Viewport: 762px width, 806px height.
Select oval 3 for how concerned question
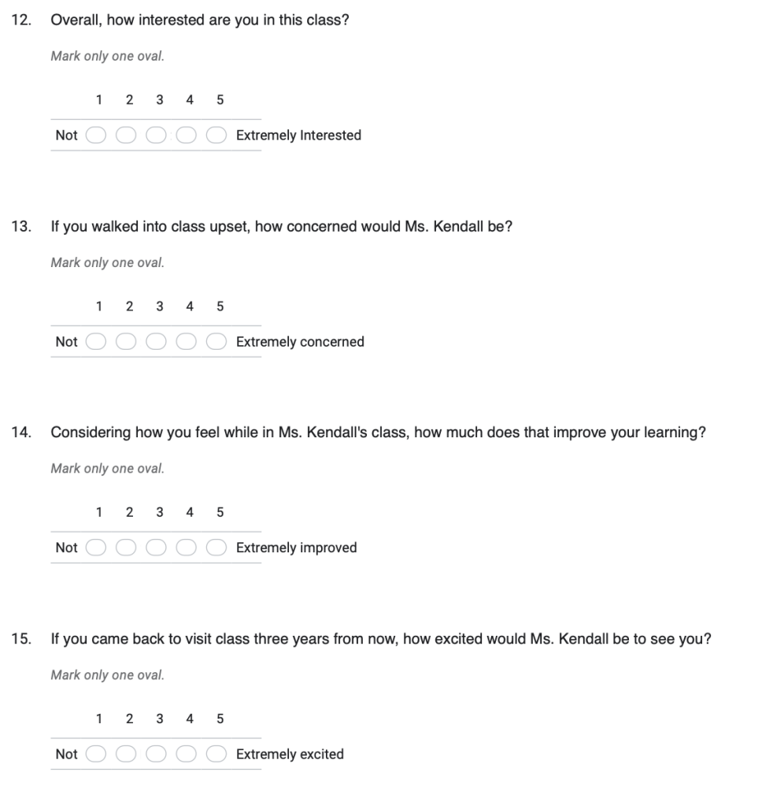click(157, 342)
